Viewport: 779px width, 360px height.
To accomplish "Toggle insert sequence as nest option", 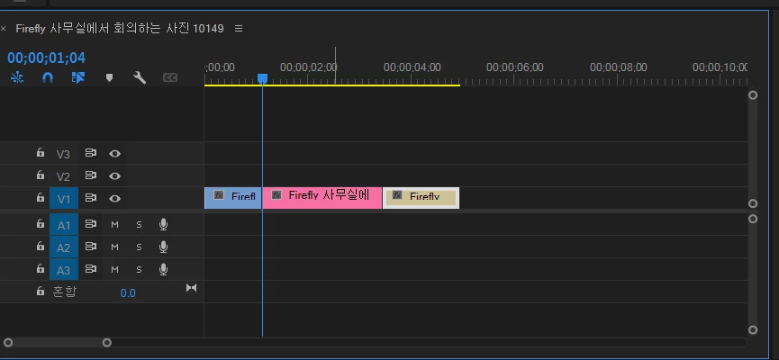I will click(x=17, y=77).
